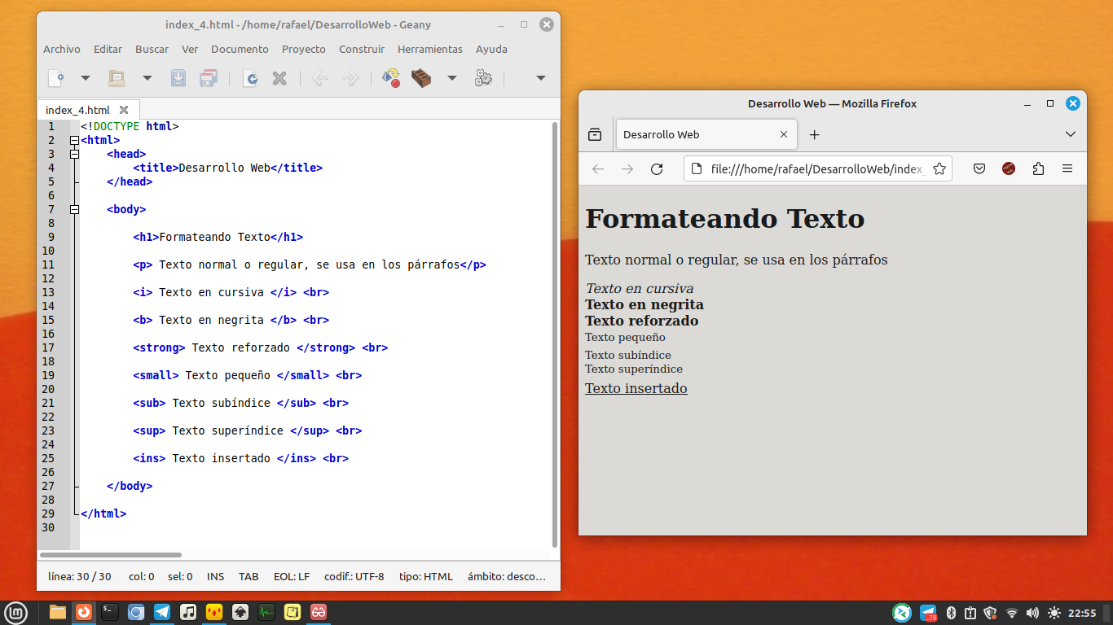Image resolution: width=1113 pixels, height=625 pixels.
Task: Click the Save to Pocket icon in Firefox
Action: point(979,168)
